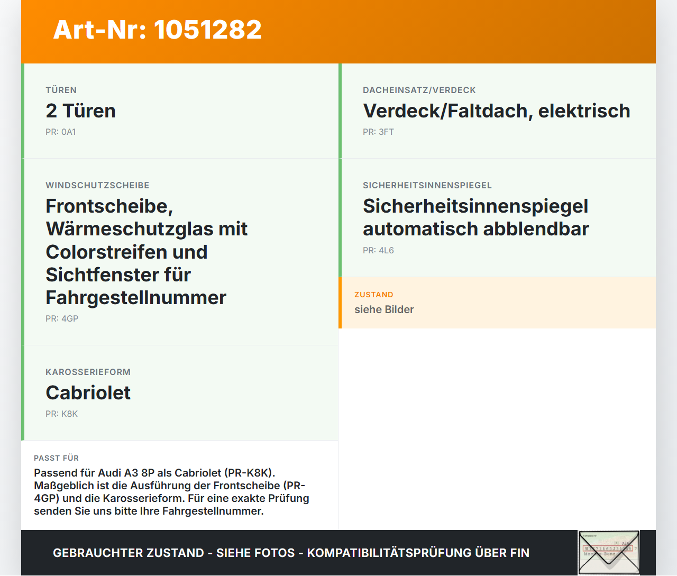
Task: Click the 'PR: 4GP' code
Action: [x=62, y=319]
